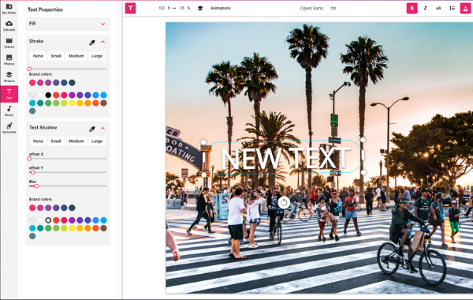Choose brown swatch in Stroke palette
Screen dimensions: 473x300
click(x=103, y=103)
